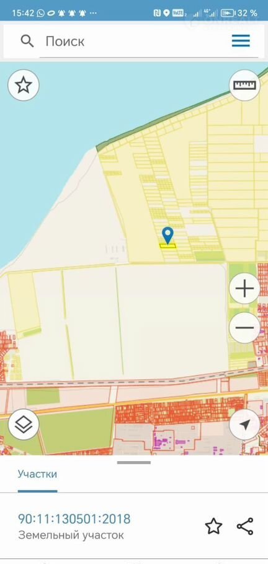Open cadastral number 90:11:130501:2018 link

(x=74, y=519)
